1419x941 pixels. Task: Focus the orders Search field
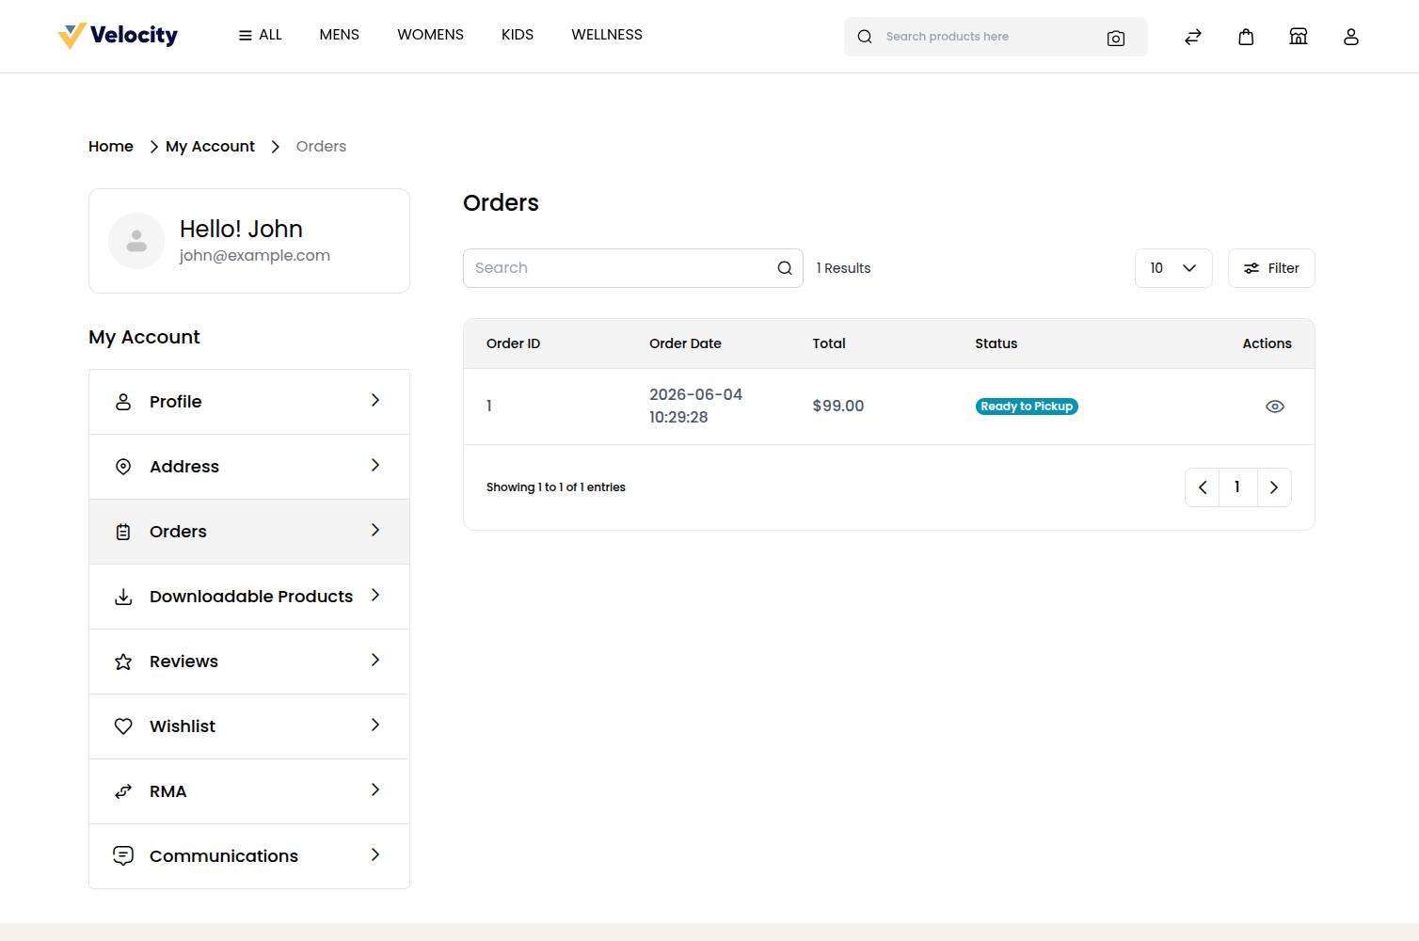pyautogui.click(x=633, y=268)
